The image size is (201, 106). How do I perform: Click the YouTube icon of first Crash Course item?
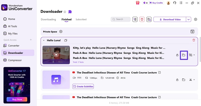74,72
